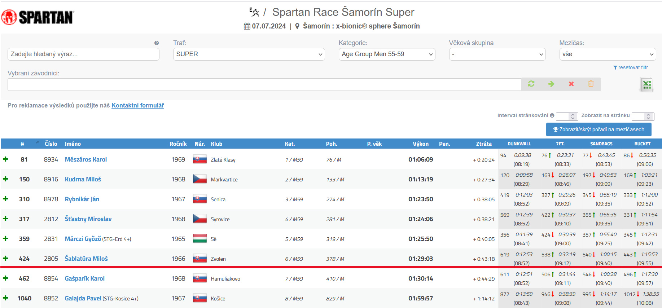Open Rybnikár Ján's racer details

(82, 199)
